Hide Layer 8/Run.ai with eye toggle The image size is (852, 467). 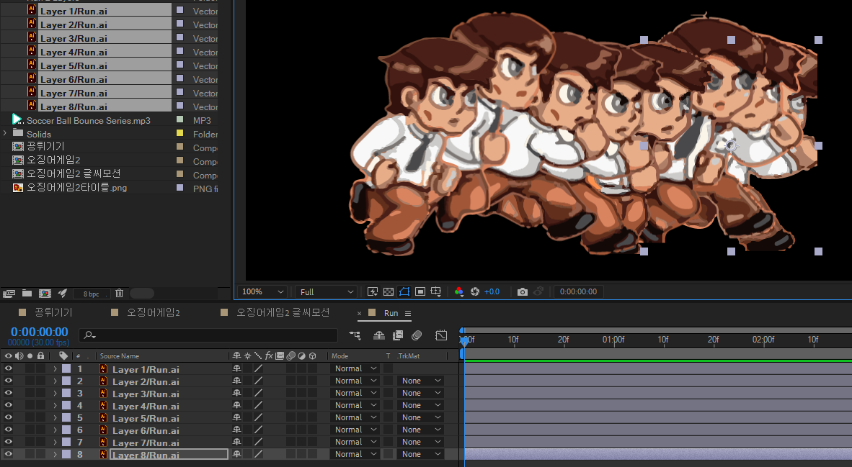pos(8,454)
